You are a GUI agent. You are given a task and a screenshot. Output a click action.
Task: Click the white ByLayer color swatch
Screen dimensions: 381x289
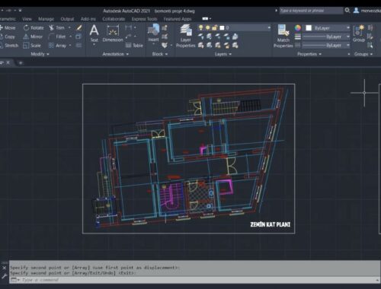coord(309,28)
